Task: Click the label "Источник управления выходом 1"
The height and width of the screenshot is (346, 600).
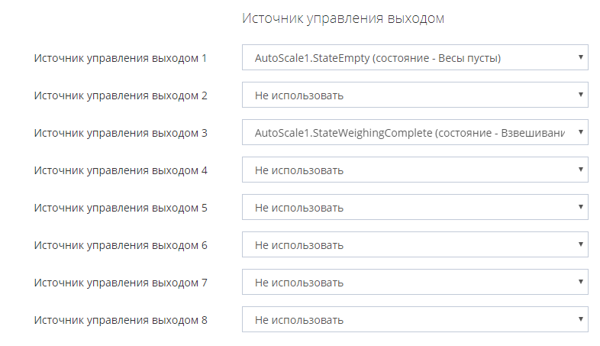Action: pyautogui.click(x=121, y=58)
